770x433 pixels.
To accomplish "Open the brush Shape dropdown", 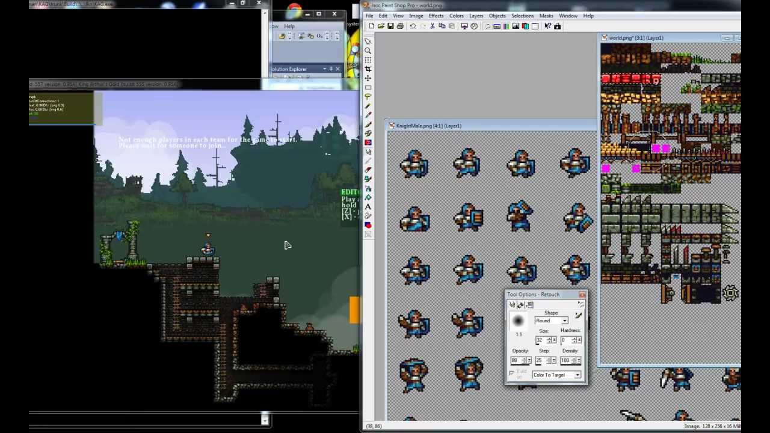I will click(x=565, y=321).
